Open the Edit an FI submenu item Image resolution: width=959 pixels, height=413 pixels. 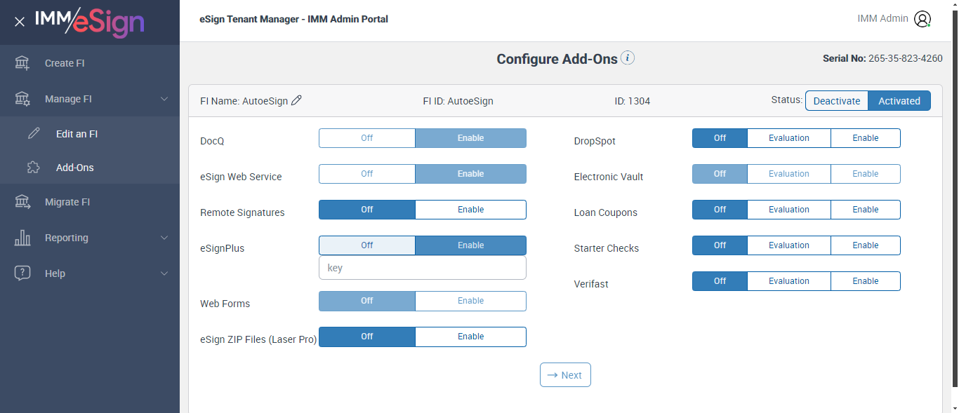(x=77, y=134)
